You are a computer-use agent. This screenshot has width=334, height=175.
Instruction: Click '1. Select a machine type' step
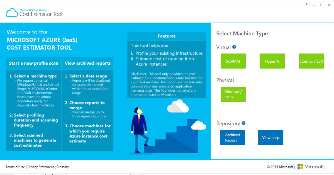tap(33, 76)
